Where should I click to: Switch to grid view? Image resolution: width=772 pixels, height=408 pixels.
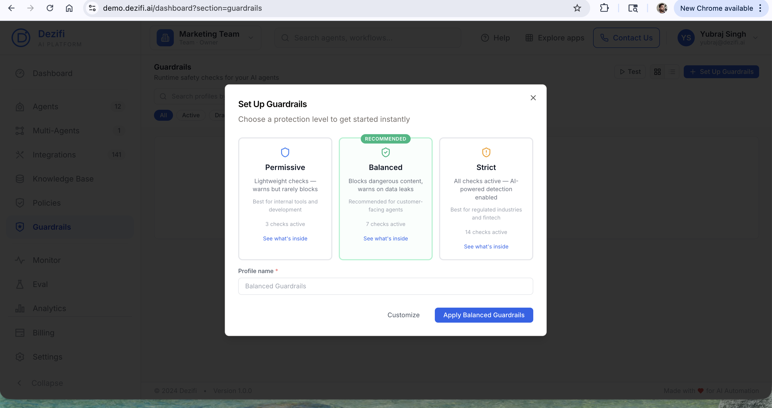click(657, 72)
